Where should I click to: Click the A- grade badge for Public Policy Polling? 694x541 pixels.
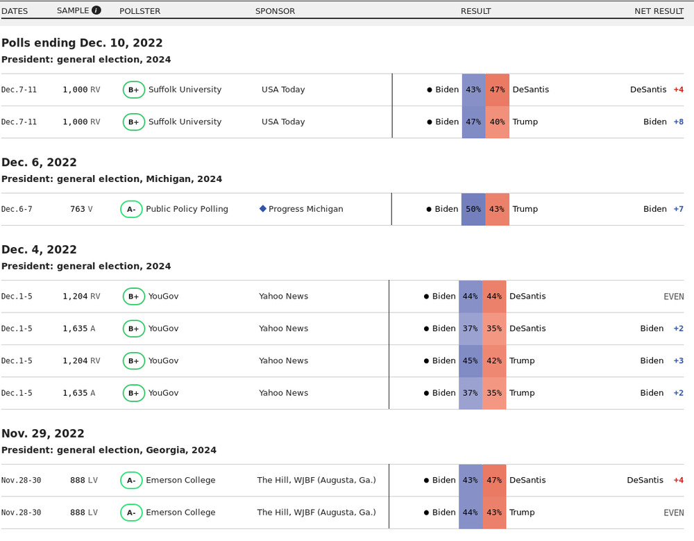point(131,209)
